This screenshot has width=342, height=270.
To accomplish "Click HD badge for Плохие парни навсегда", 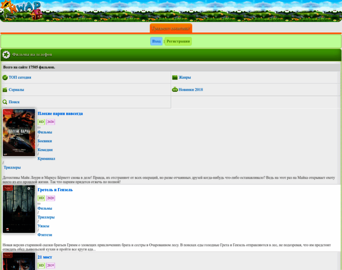I will tap(41, 122).
